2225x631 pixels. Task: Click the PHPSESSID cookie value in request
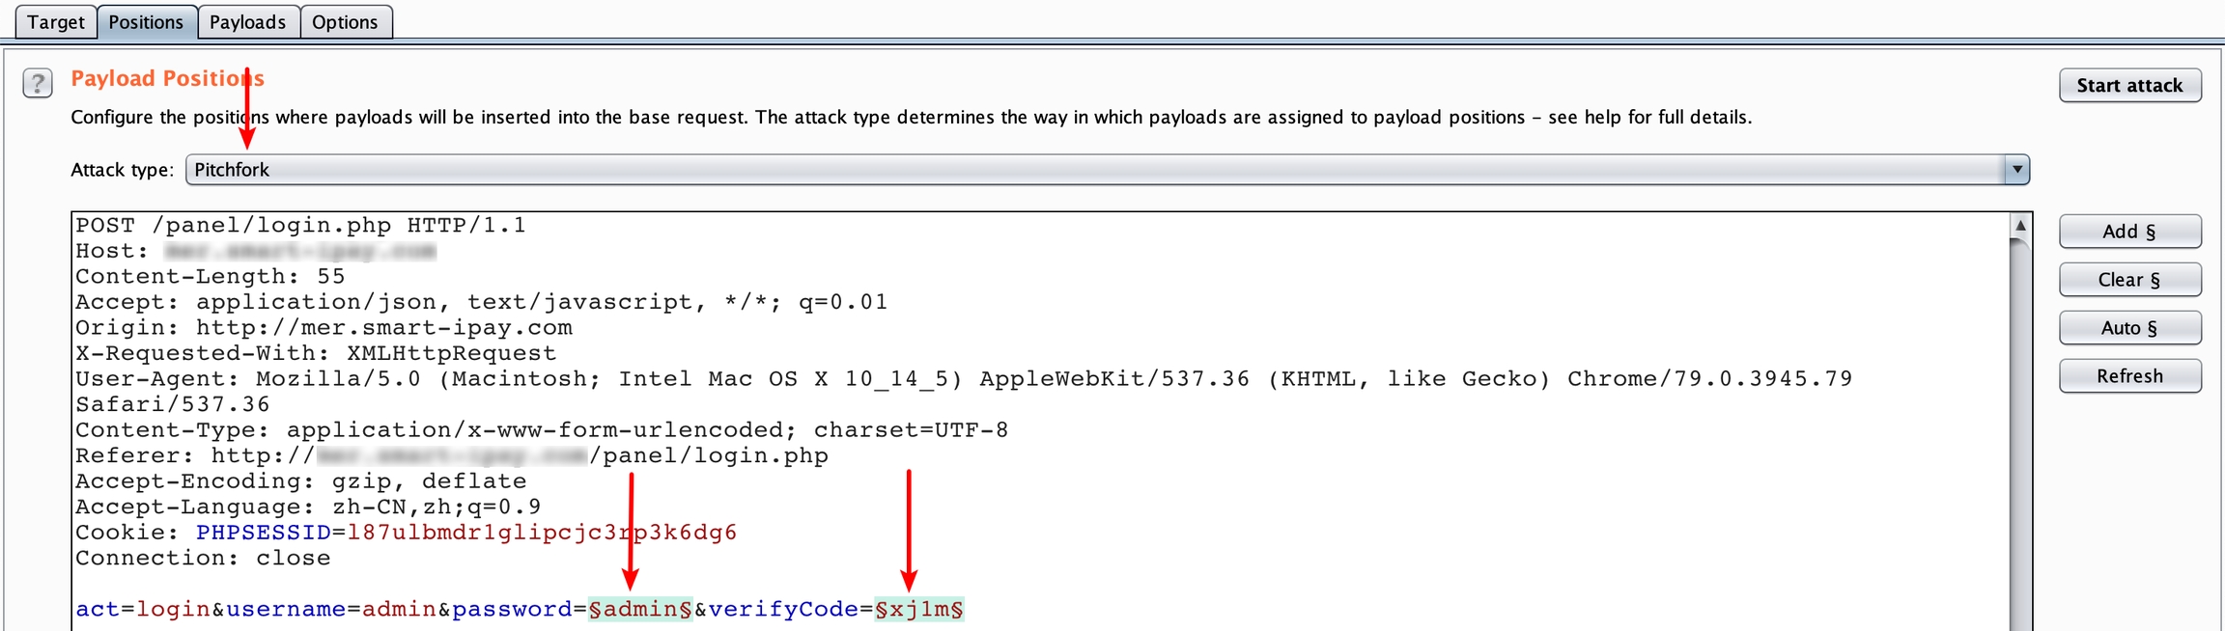(541, 533)
